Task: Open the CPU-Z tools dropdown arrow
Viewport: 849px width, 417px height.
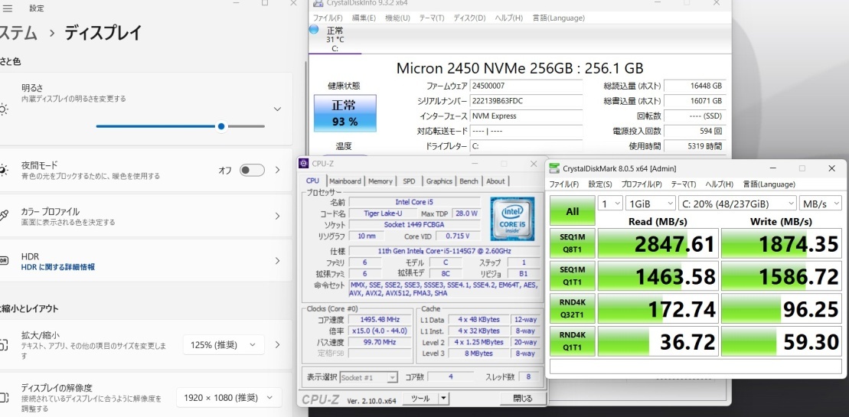Action: [443, 399]
